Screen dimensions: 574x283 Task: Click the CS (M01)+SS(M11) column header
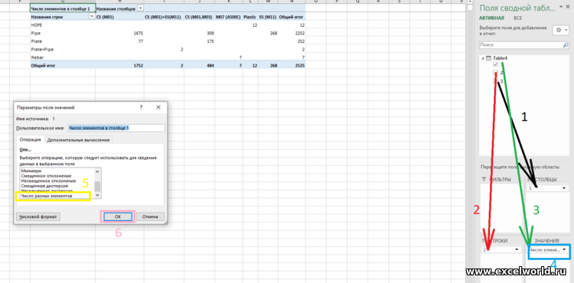tap(163, 17)
